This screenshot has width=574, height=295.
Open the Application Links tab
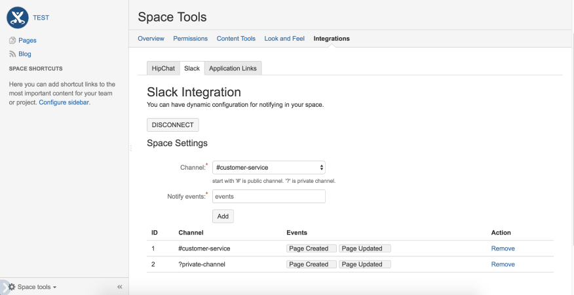pos(233,68)
